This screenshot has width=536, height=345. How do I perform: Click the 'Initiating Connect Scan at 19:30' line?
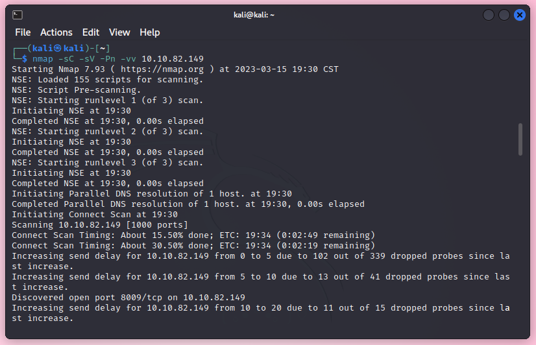(95, 215)
